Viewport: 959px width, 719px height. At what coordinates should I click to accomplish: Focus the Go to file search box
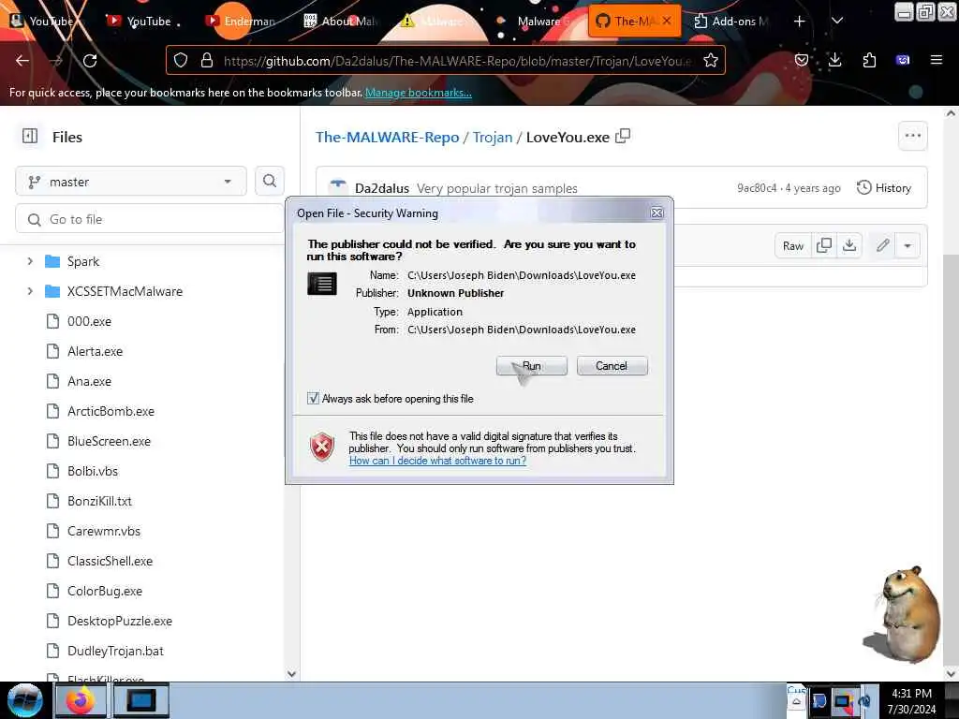150,219
